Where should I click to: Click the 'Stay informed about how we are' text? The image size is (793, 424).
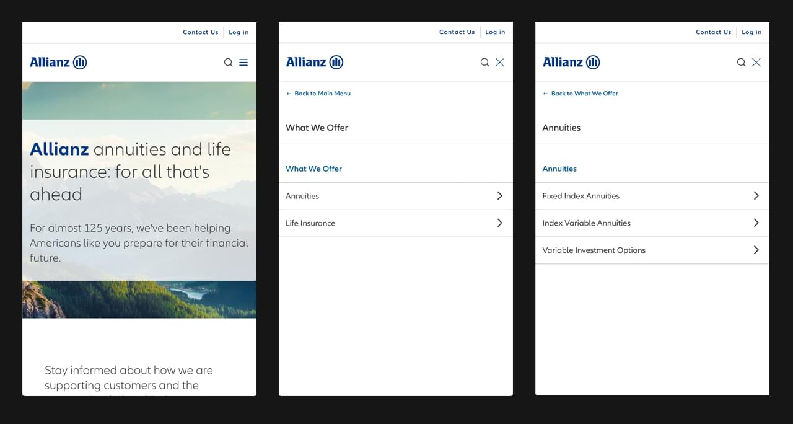(129, 370)
